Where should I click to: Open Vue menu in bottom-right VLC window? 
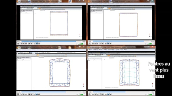(x=121, y=50)
